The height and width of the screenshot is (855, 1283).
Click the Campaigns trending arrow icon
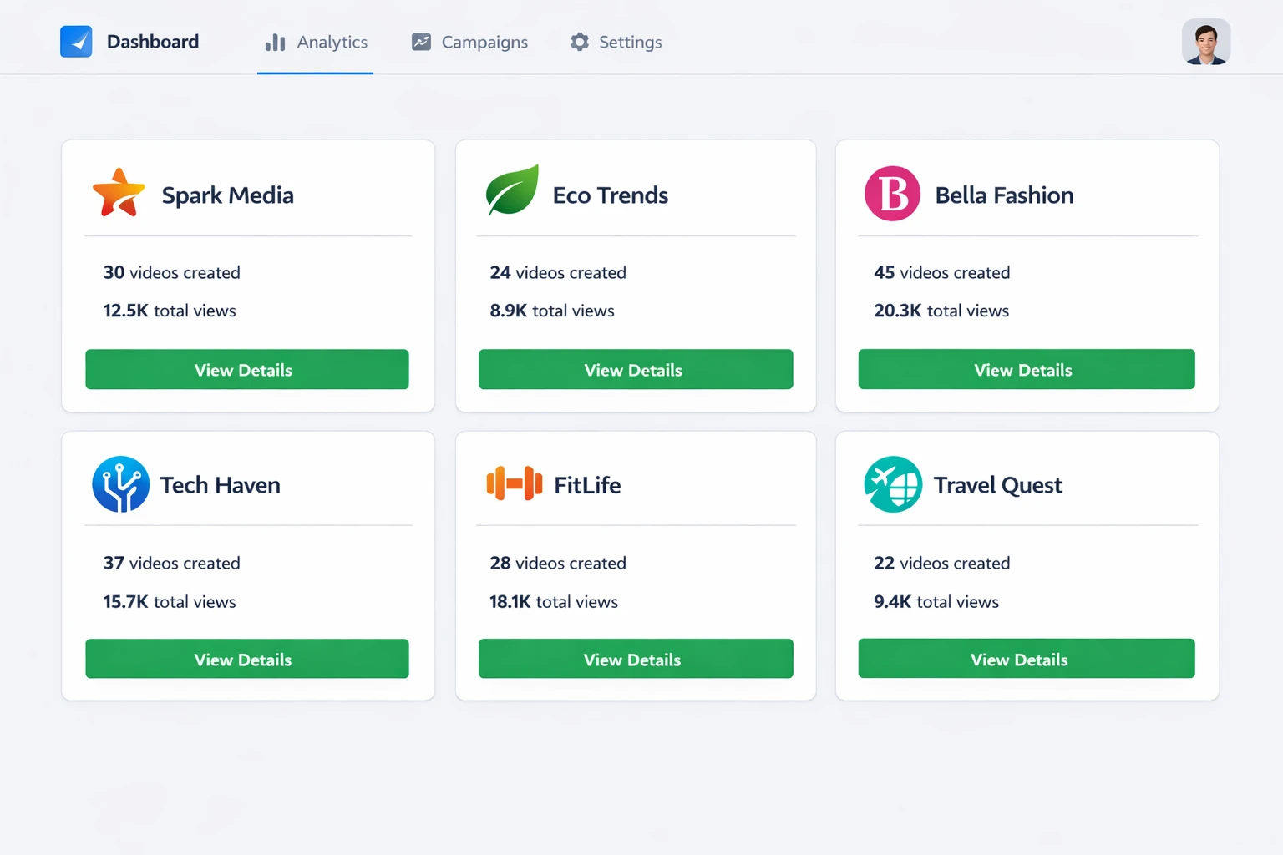[x=420, y=40]
